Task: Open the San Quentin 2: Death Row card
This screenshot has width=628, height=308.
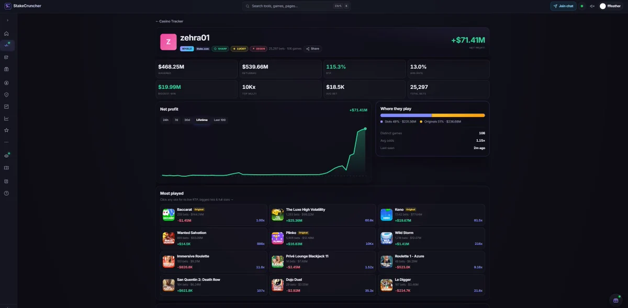Action: pos(213,284)
